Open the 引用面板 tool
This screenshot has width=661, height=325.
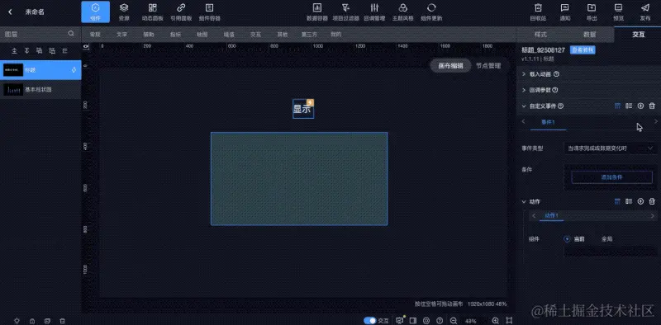point(181,12)
